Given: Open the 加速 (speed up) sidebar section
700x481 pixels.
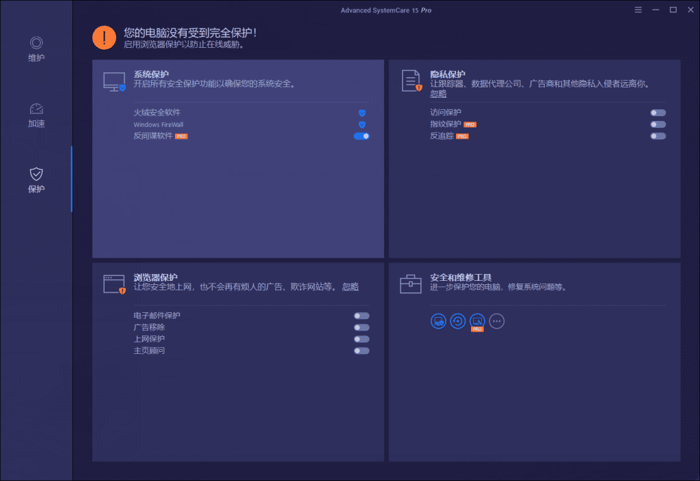Looking at the screenshot, I should coord(36,115).
